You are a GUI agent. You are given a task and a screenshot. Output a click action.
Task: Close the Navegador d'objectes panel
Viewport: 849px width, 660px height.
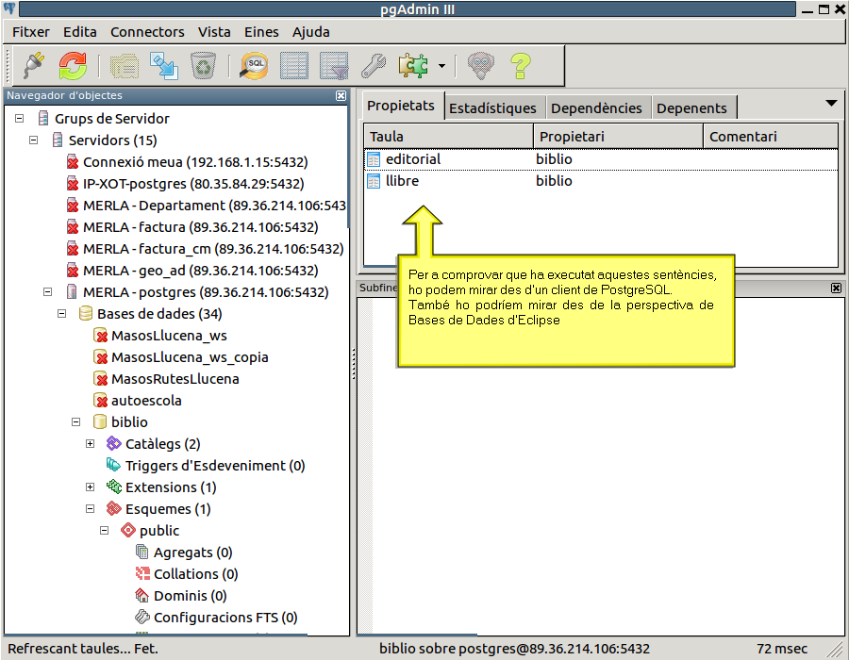pyautogui.click(x=341, y=95)
